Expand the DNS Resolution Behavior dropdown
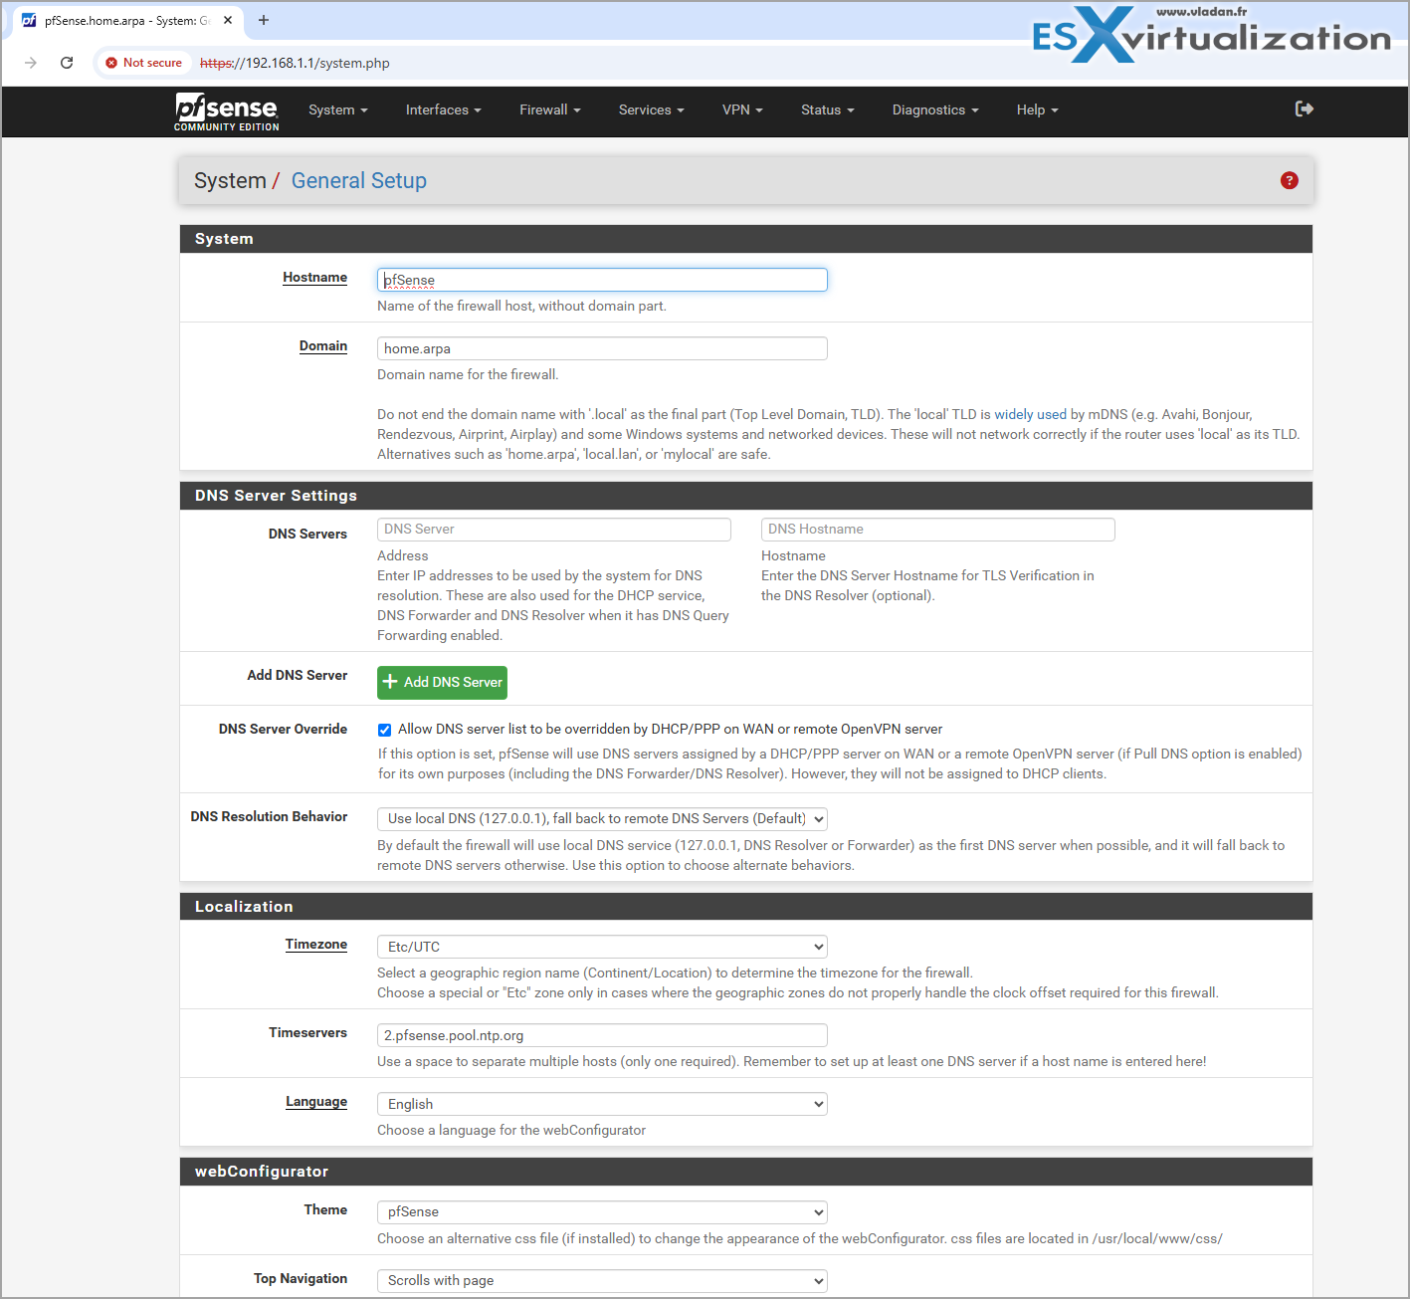The height and width of the screenshot is (1299, 1410). coord(602,819)
